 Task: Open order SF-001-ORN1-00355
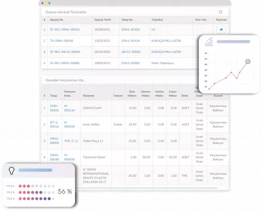(65, 29)
